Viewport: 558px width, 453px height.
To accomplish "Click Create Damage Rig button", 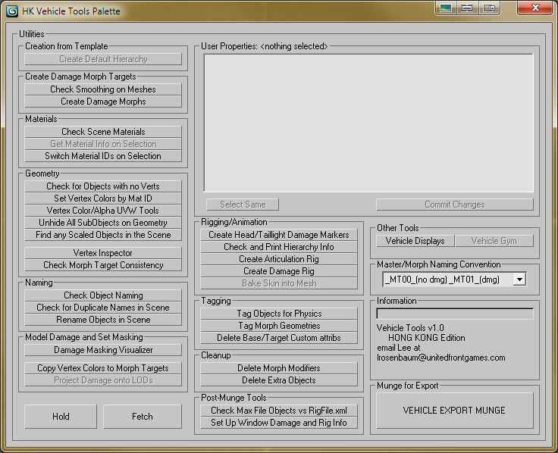I will click(x=279, y=271).
